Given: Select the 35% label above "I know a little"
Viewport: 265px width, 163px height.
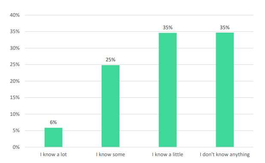Looking at the screenshot, I should [168, 27].
